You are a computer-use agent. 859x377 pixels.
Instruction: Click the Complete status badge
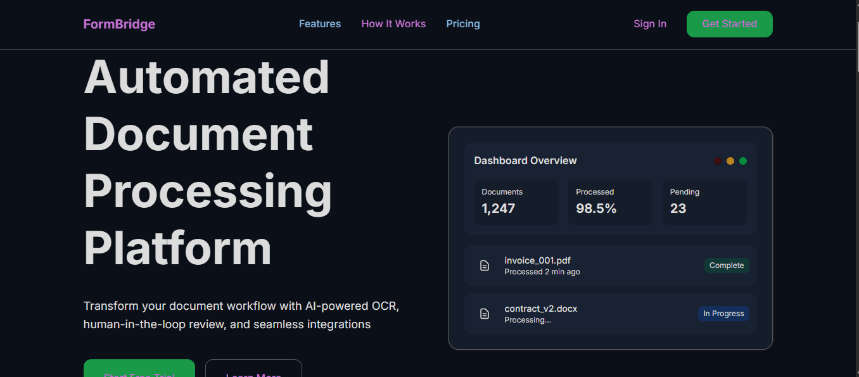(x=727, y=265)
